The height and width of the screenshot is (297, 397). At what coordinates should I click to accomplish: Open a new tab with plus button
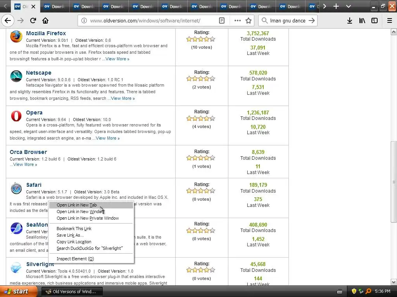tap(336, 6)
